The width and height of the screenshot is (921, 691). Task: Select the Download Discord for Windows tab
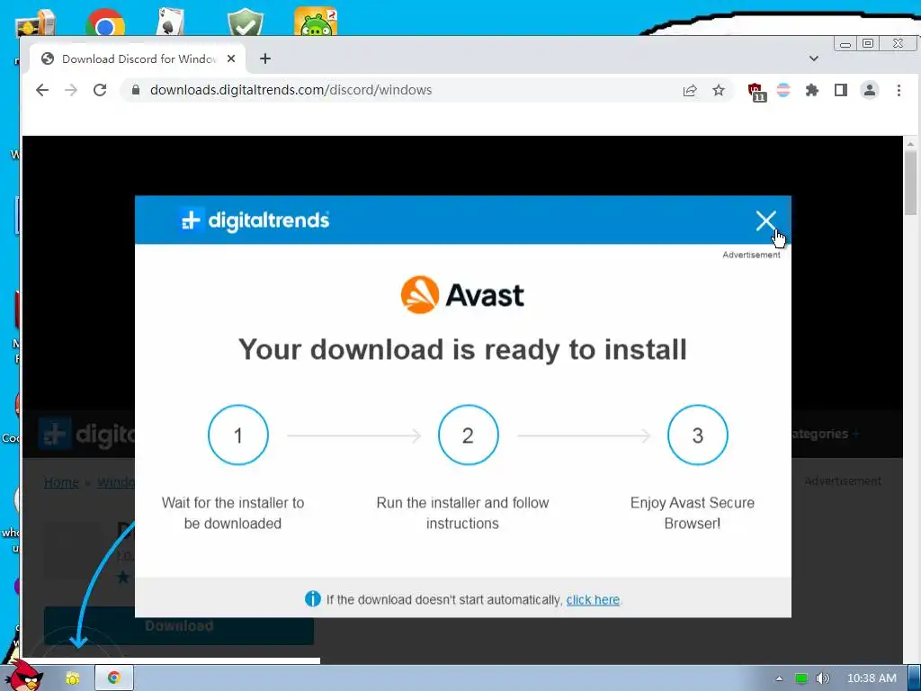click(138, 58)
